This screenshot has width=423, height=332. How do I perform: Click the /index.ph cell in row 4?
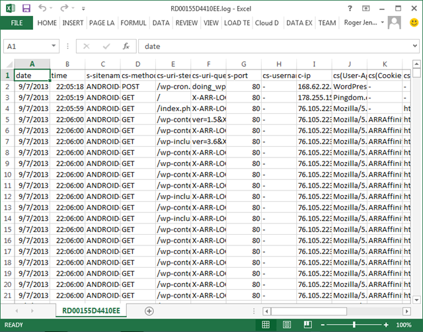(173, 108)
